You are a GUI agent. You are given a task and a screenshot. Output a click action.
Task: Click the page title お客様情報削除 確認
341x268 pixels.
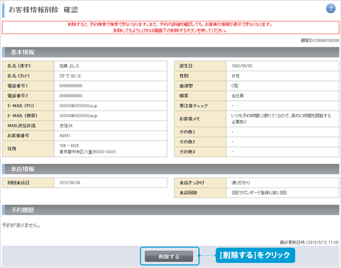click(43, 9)
